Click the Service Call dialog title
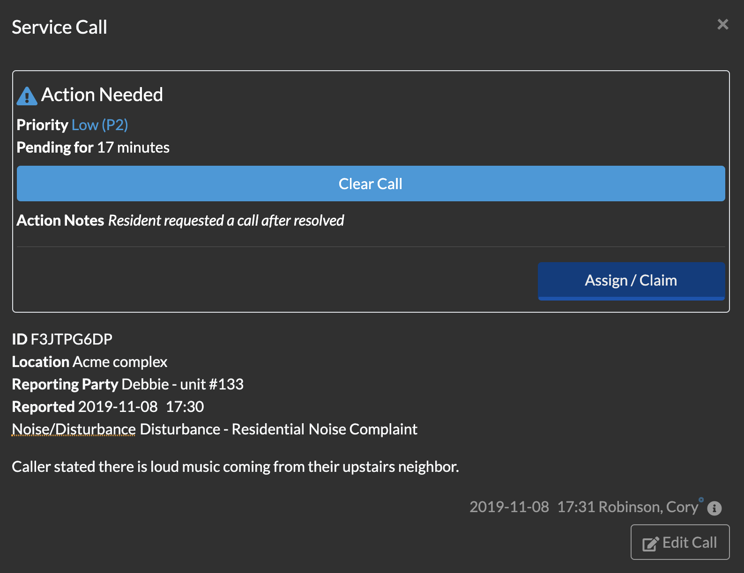 tap(60, 27)
